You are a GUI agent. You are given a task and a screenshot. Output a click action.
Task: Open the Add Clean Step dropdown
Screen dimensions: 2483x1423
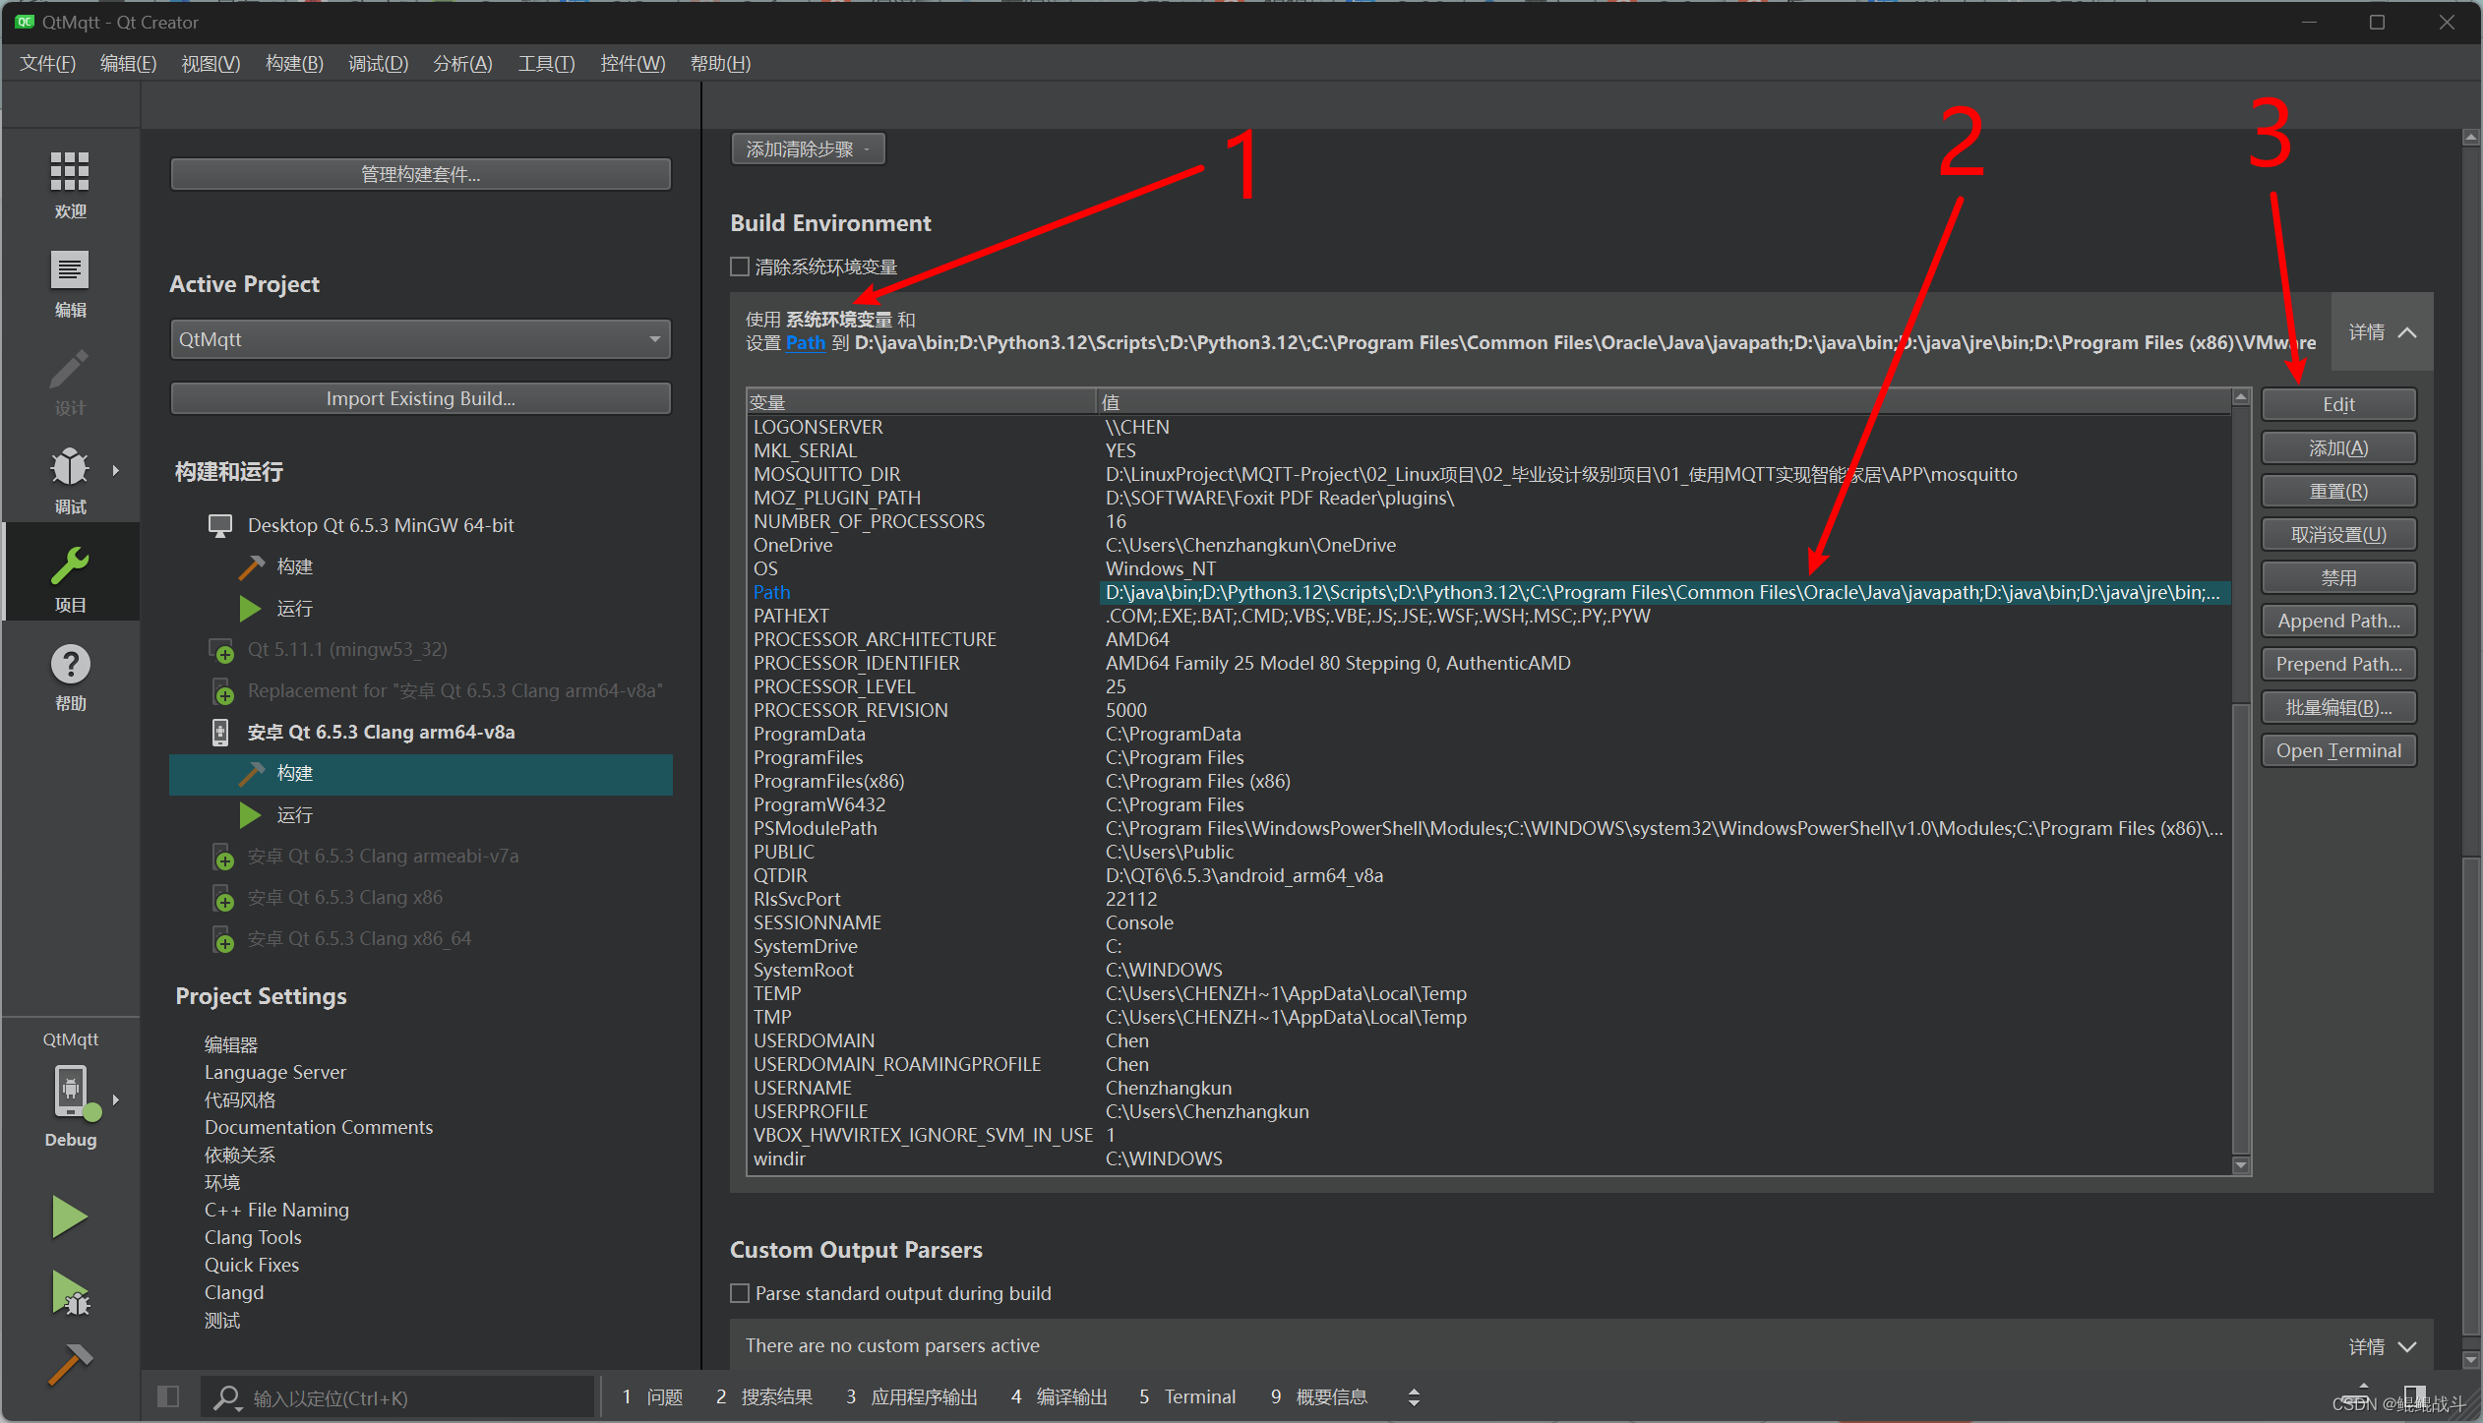click(807, 149)
